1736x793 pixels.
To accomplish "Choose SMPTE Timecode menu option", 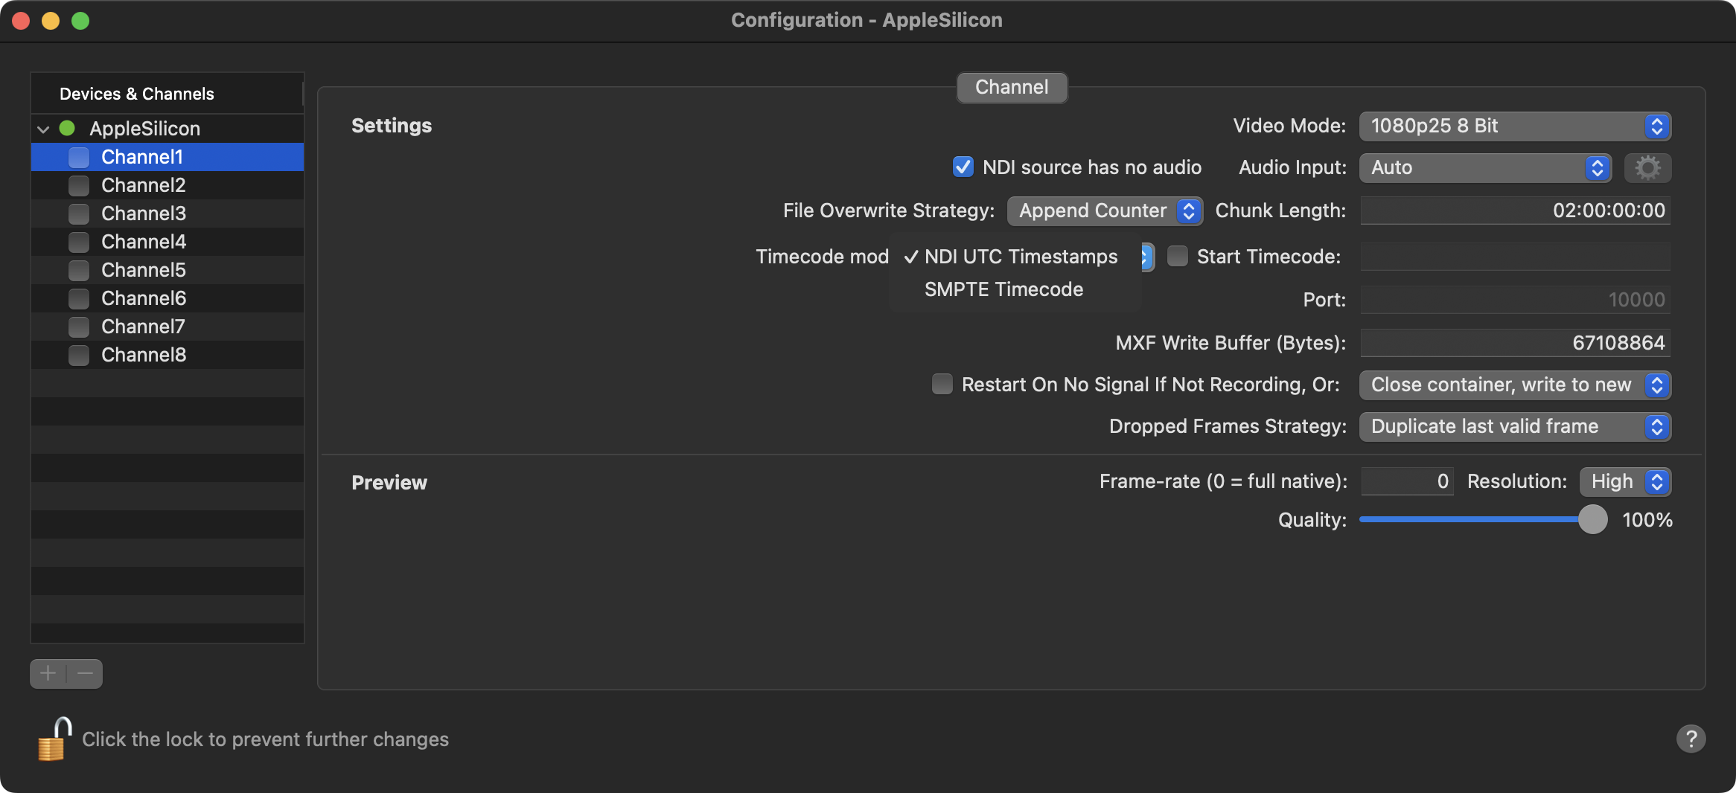I will (x=1015, y=289).
